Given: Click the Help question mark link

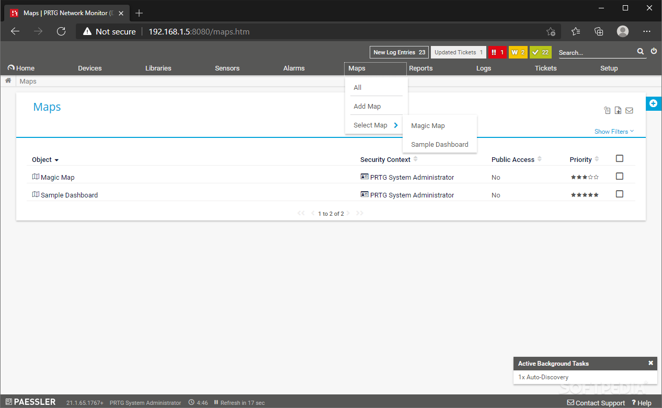Looking at the screenshot, I should (x=642, y=403).
